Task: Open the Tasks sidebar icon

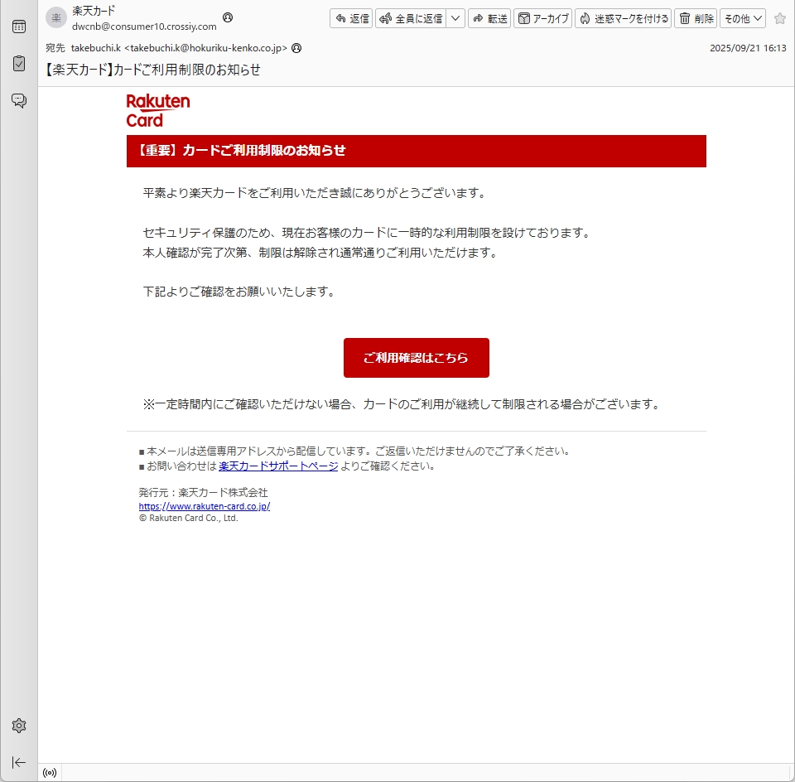Action: 18,64
